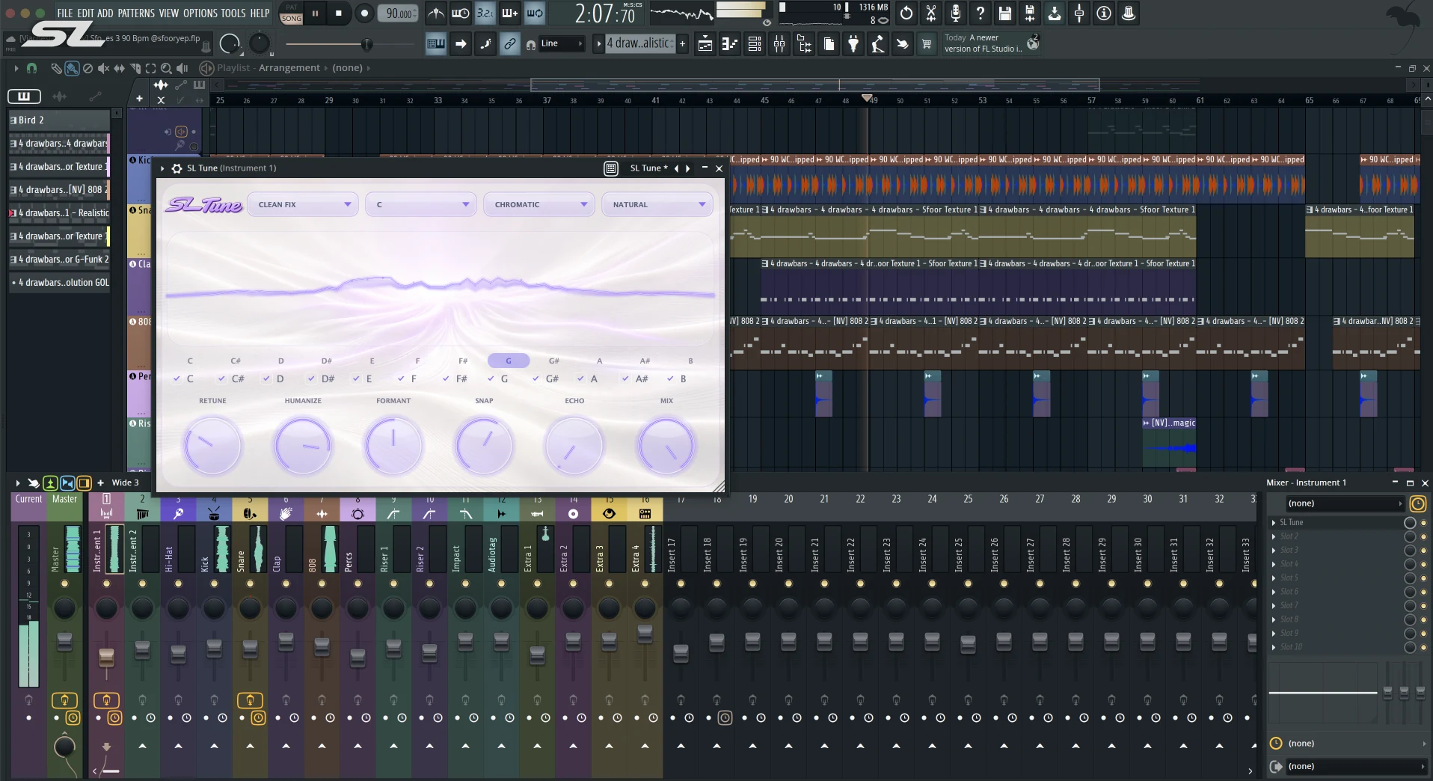The height and width of the screenshot is (781, 1433).
Task: Click the Save project floppy disk icon
Action: [1005, 13]
